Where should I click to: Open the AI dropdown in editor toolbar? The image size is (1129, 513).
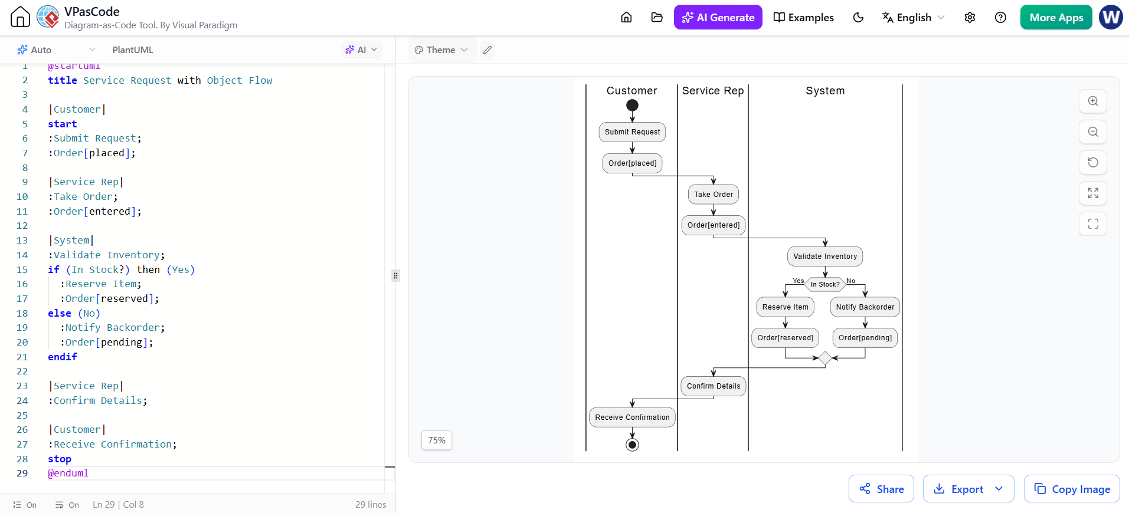(361, 50)
